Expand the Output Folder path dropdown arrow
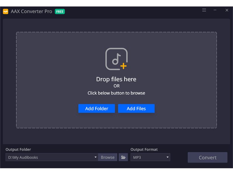This screenshot has width=233, height=175. point(96,157)
